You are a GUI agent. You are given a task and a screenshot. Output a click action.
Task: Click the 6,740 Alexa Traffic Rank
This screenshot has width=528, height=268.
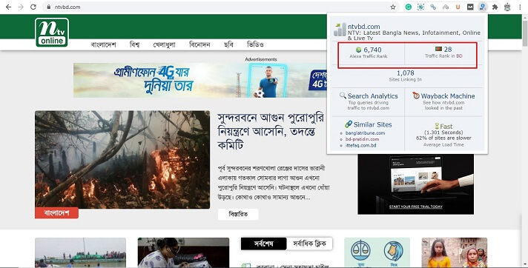[x=372, y=50]
